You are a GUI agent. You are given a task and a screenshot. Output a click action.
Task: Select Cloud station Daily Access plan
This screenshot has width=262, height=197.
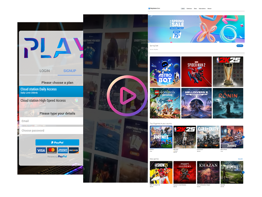click(x=51, y=91)
